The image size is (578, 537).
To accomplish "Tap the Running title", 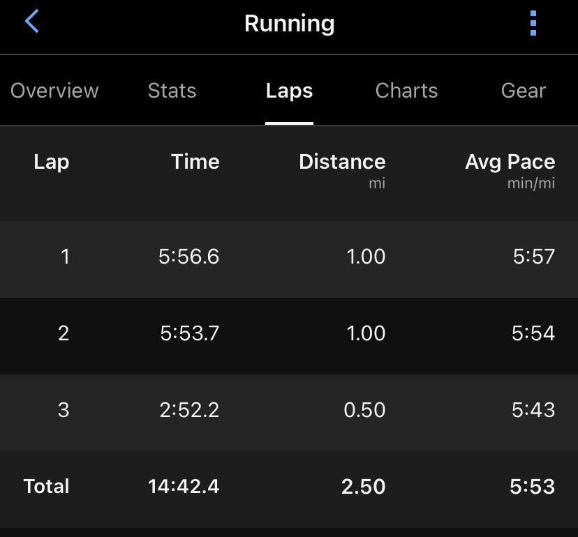I will (289, 24).
